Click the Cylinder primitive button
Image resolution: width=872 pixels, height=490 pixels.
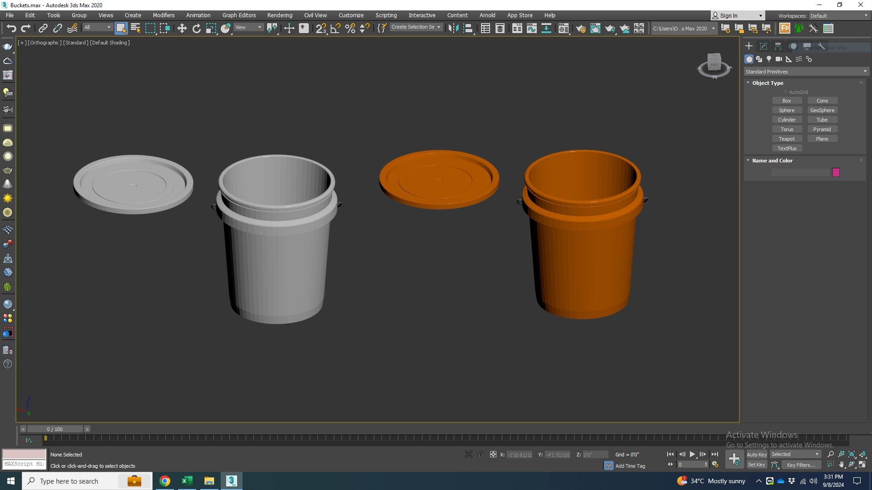[787, 120]
